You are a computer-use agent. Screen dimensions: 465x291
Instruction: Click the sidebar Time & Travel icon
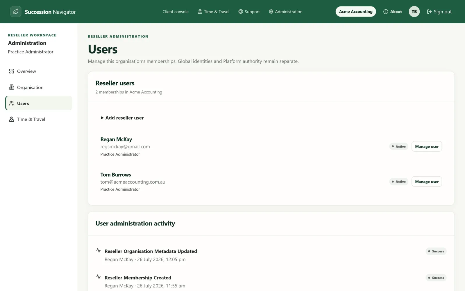(x=12, y=119)
